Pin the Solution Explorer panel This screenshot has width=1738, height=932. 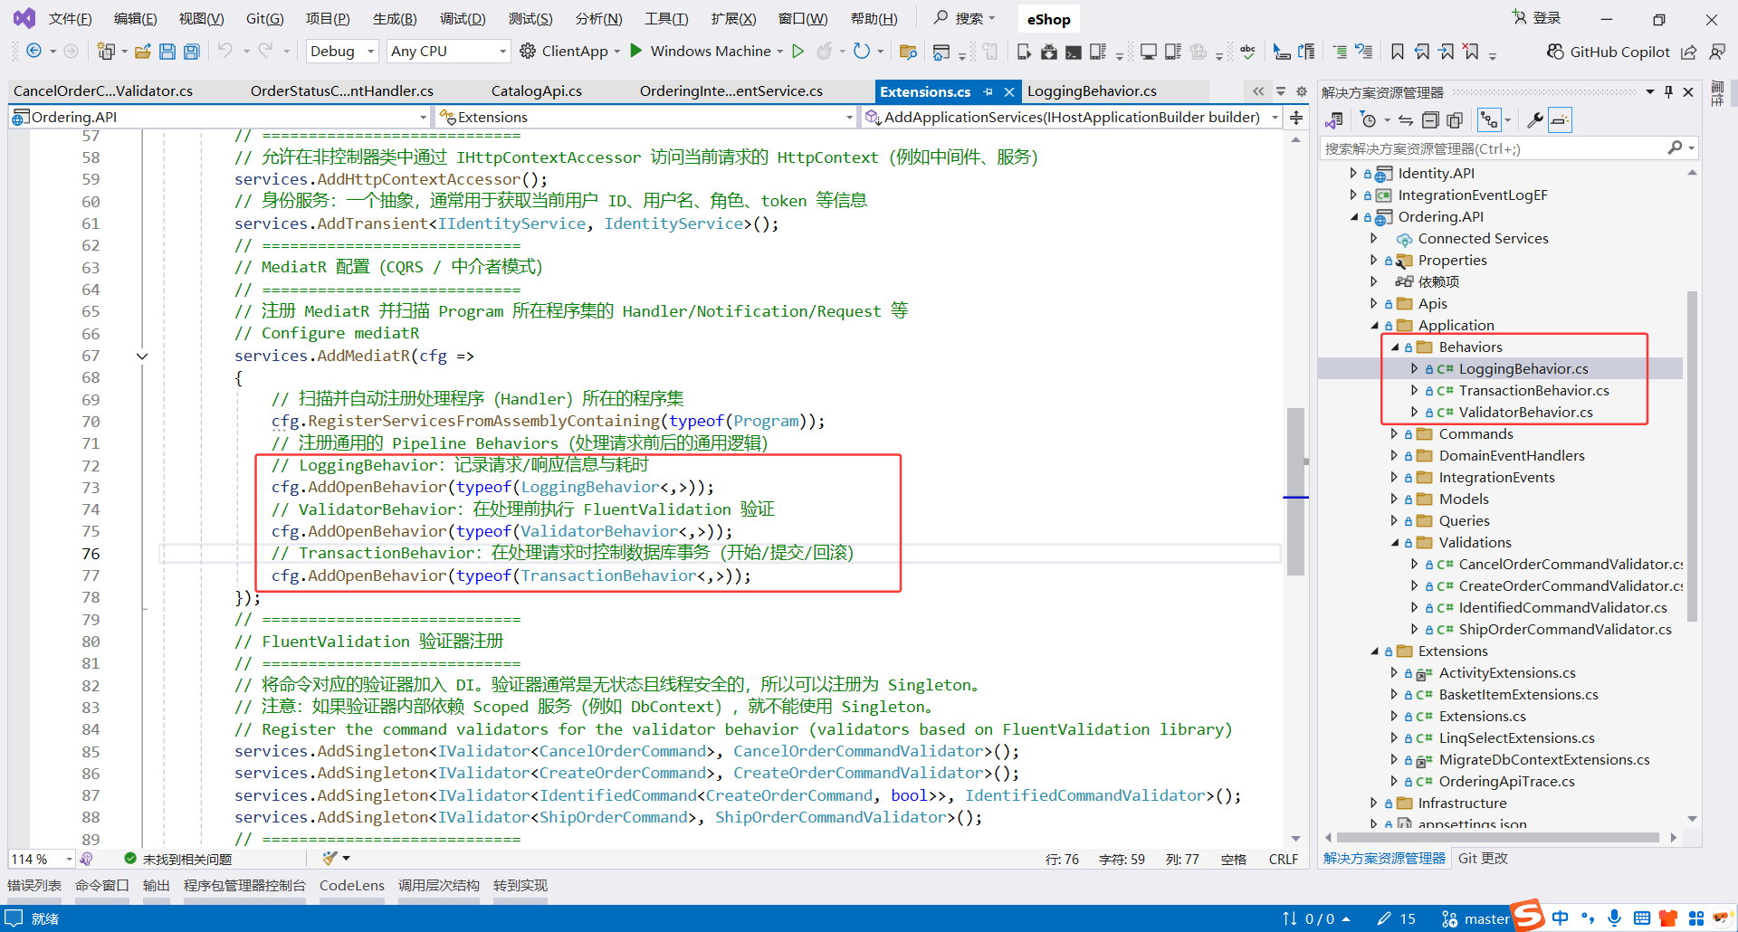tap(1668, 92)
